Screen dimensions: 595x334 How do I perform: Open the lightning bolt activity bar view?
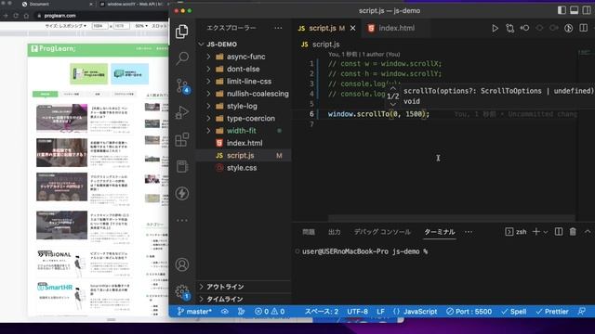[x=182, y=194]
